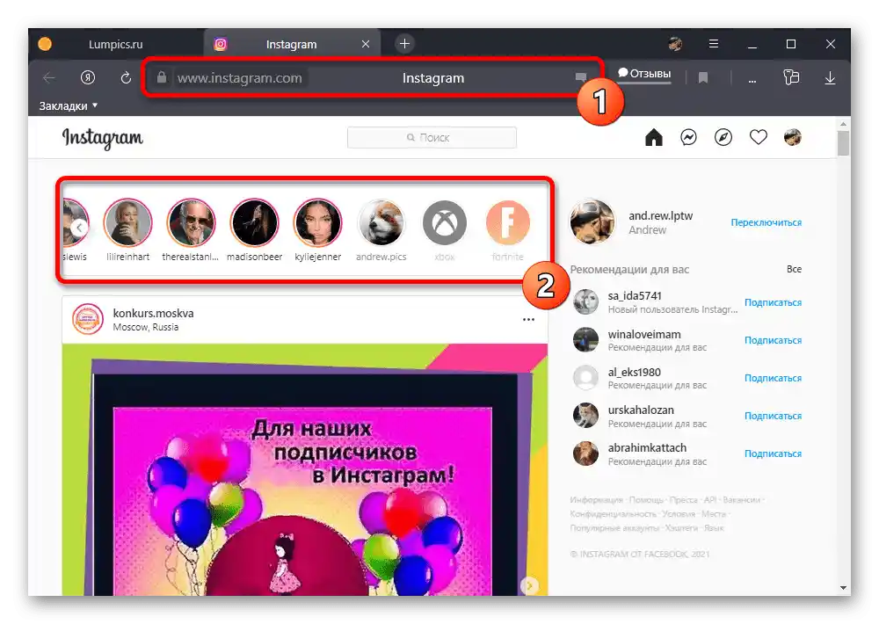
Task: Open the post options three dots
Action: [528, 320]
